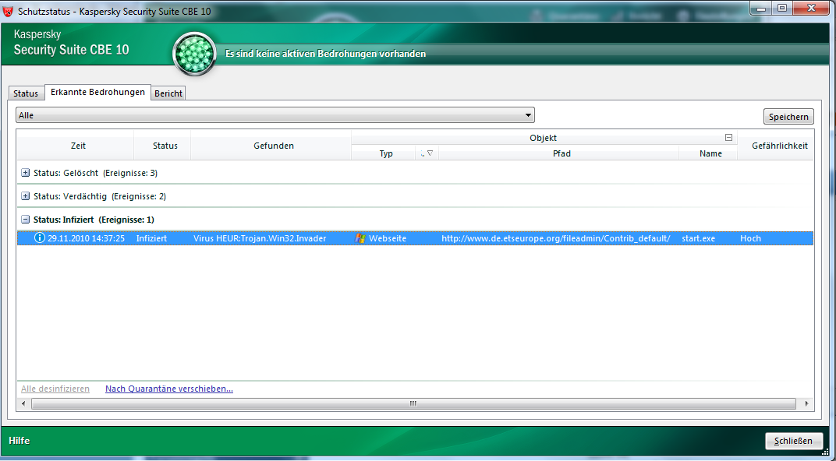Open the Bericht tab

[x=168, y=93]
